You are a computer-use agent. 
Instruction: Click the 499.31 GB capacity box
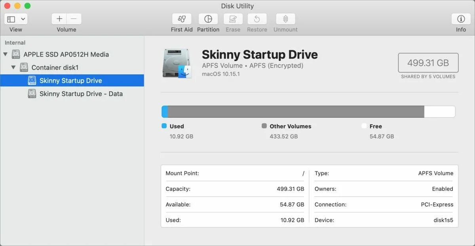pos(428,63)
